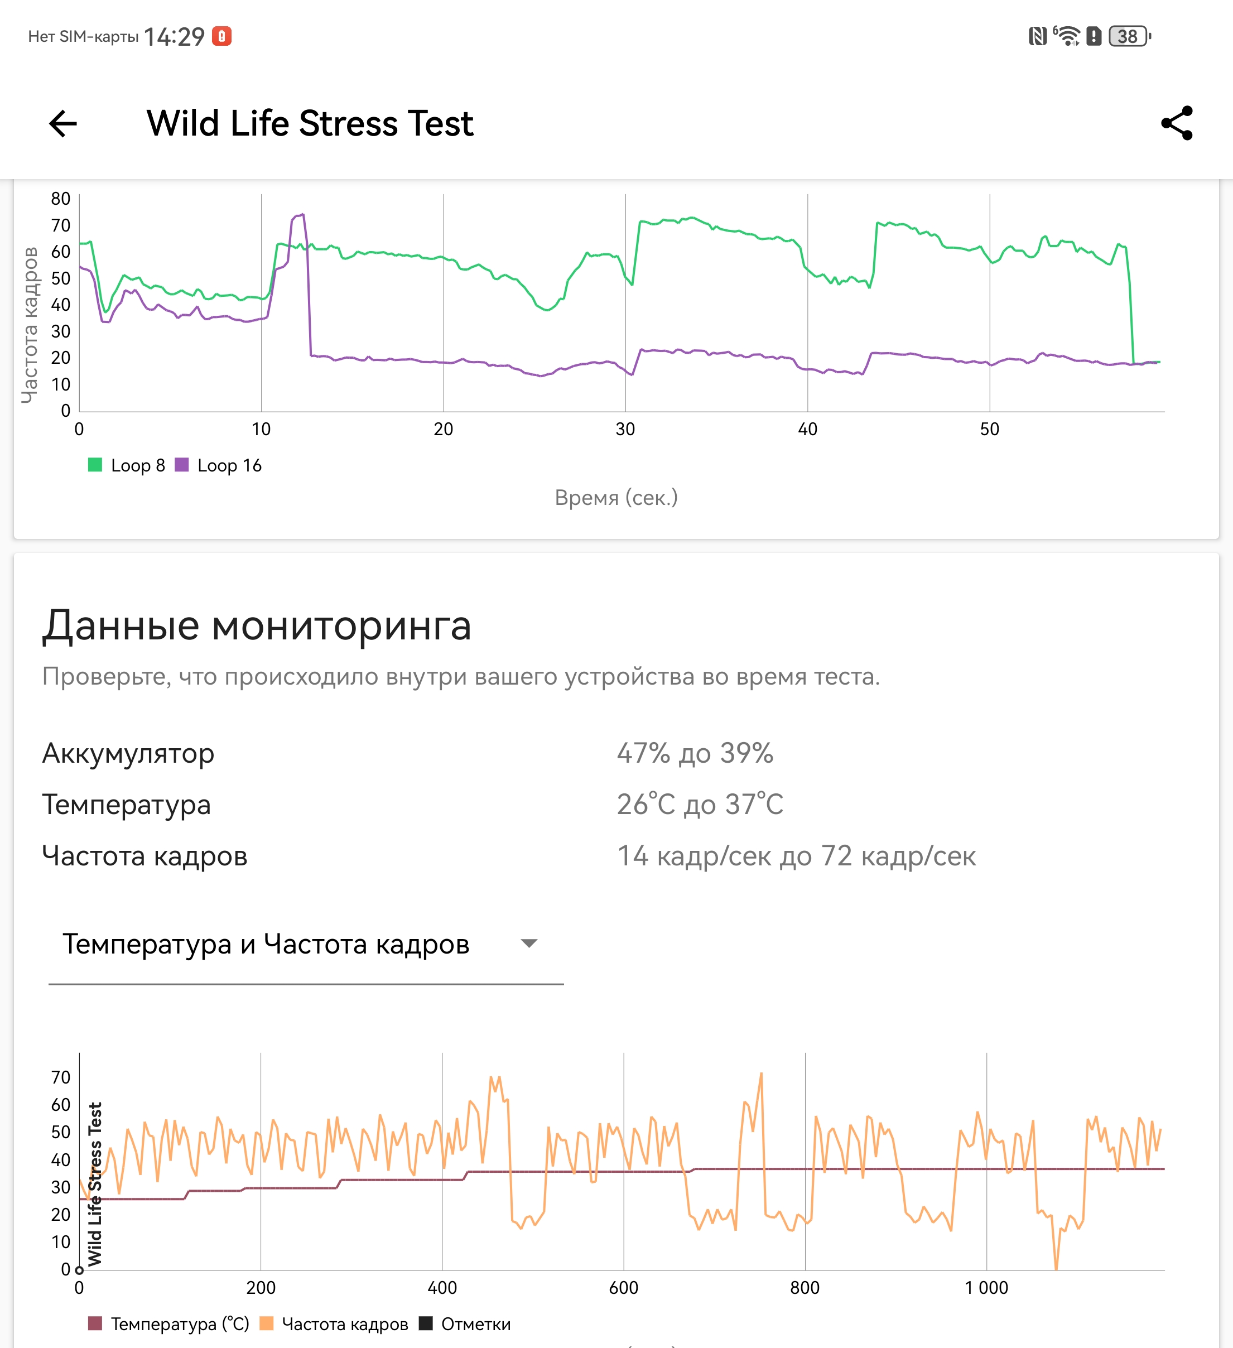Screen dimensions: 1233x1348
Task: Open the Температура и Частота кадров dropdown
Action: click(x=266, y=944)
